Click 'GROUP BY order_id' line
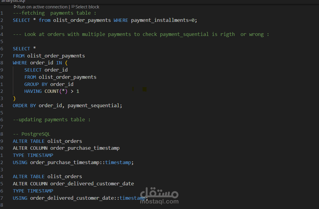This screenshot has width=319, height=209. click(x=49, y=84)
